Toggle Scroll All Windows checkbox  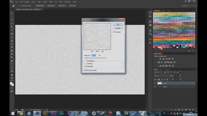tap(19, 6)
